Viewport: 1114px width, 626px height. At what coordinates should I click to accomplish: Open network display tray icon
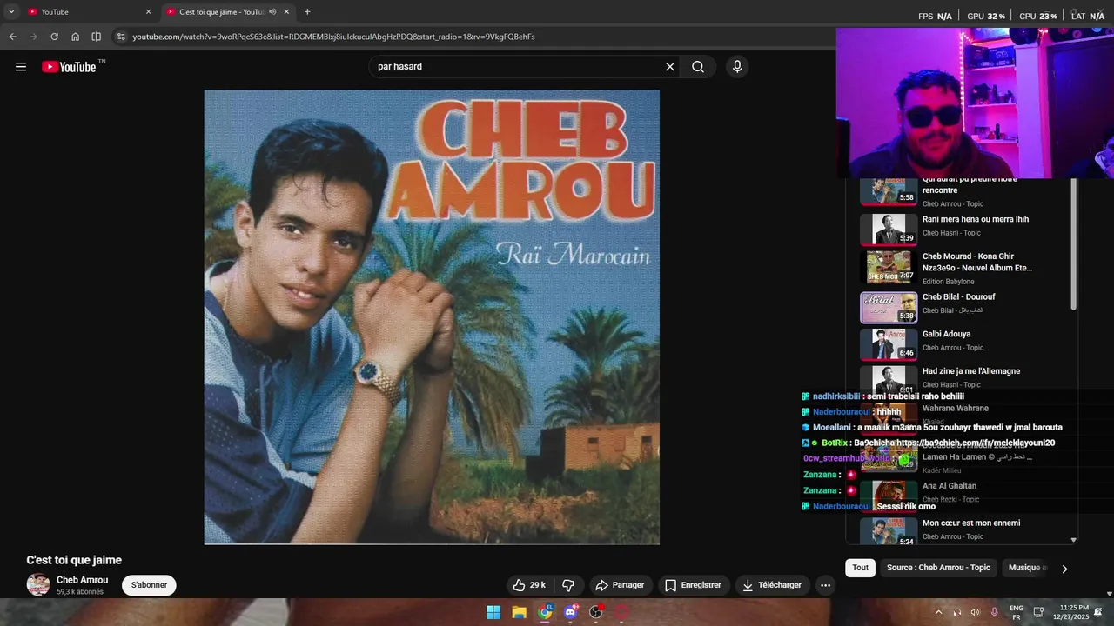click(x=1038, y=612)
